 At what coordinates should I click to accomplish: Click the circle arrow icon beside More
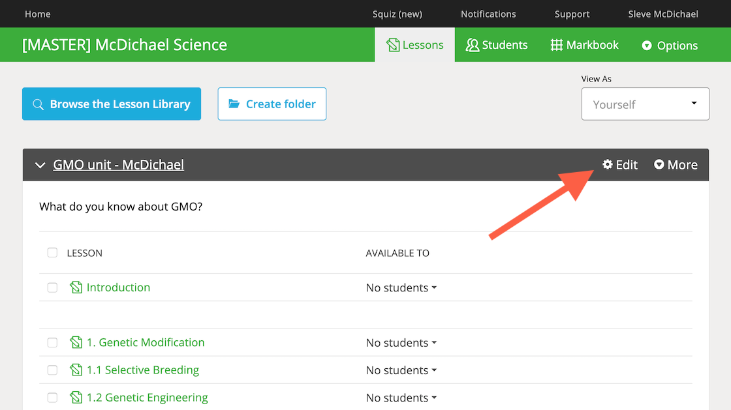point(659,164)
